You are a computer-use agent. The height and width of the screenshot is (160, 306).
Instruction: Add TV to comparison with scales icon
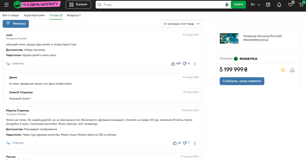(292, 70)
